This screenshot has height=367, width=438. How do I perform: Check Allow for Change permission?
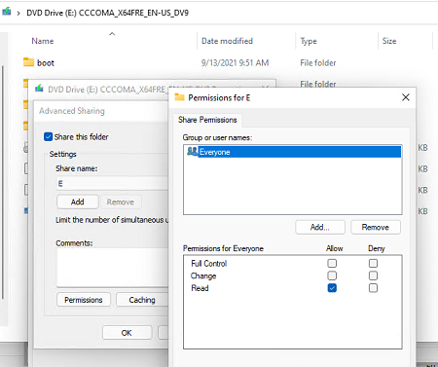click(332, 275)
